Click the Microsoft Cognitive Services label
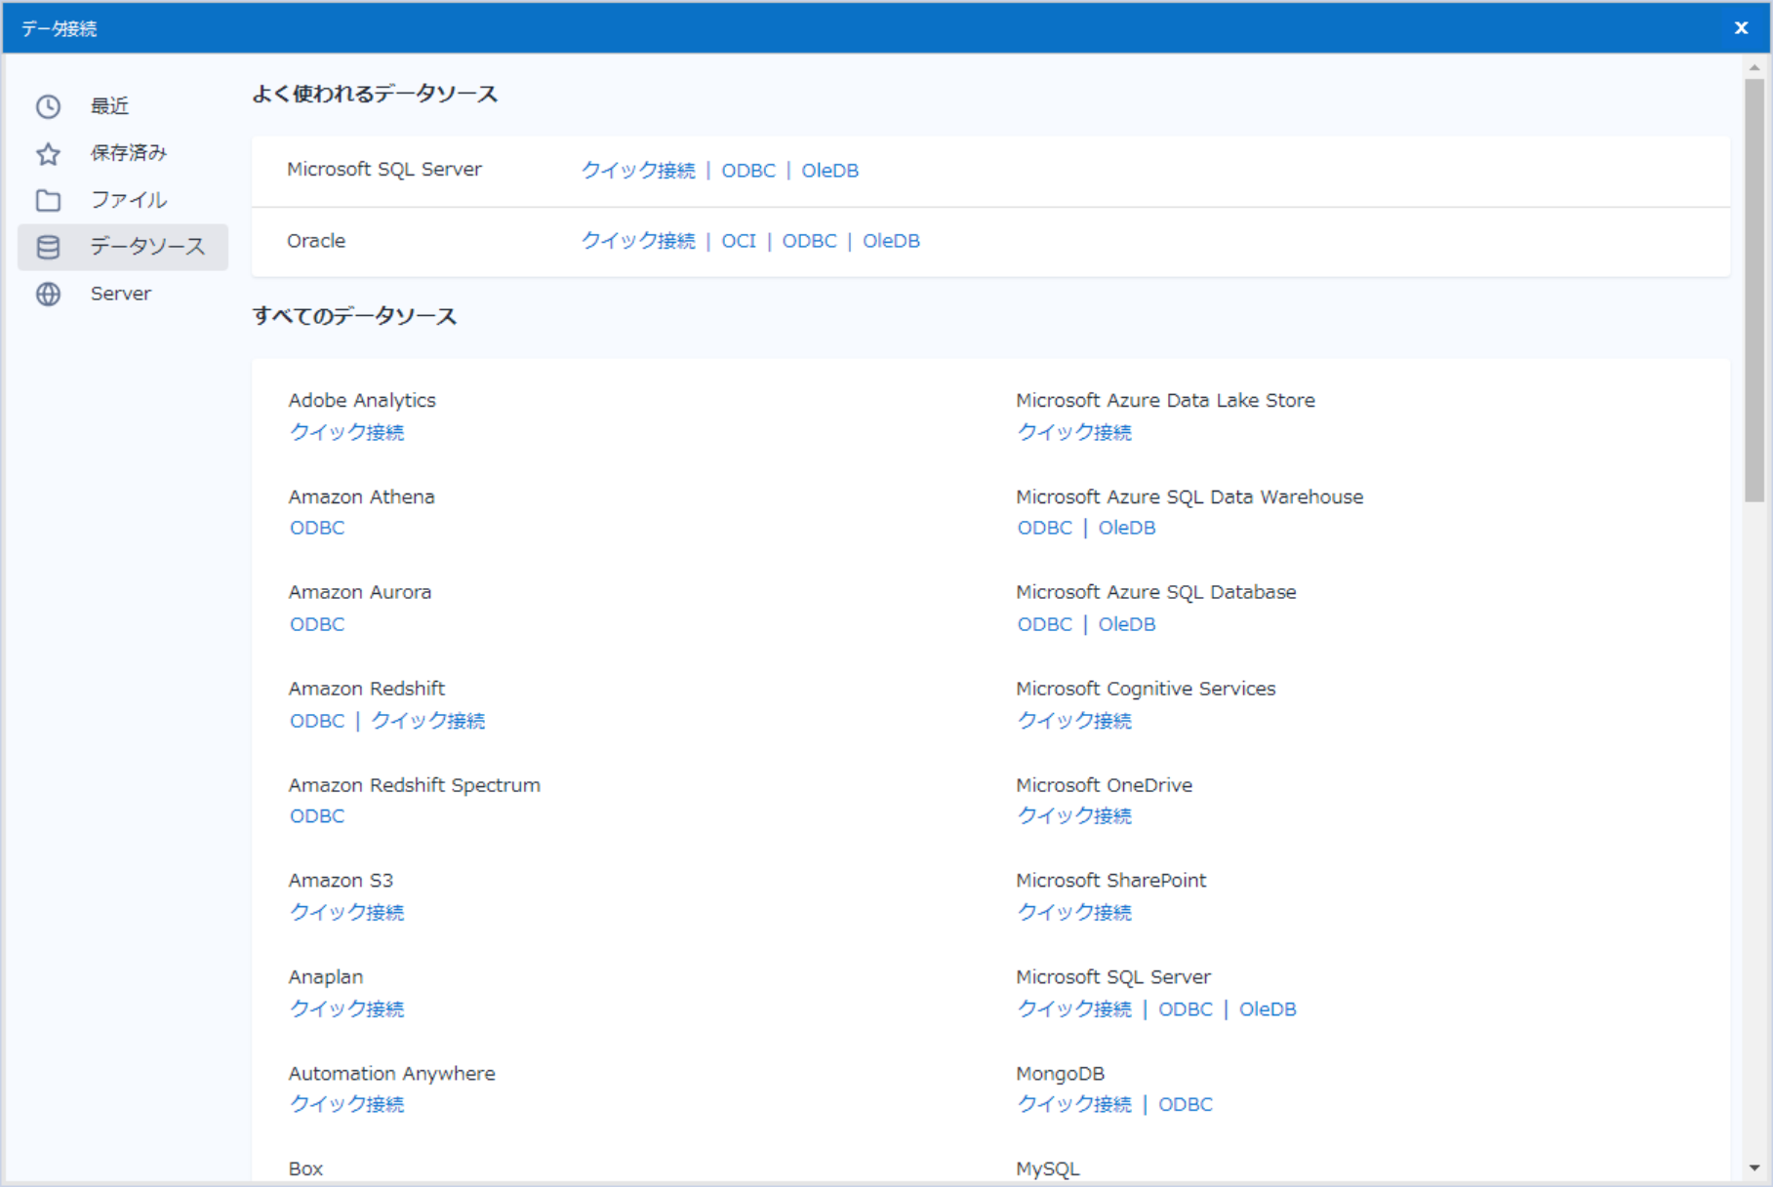This screenshot has height=1187, width=1773. pos(1146,689)
